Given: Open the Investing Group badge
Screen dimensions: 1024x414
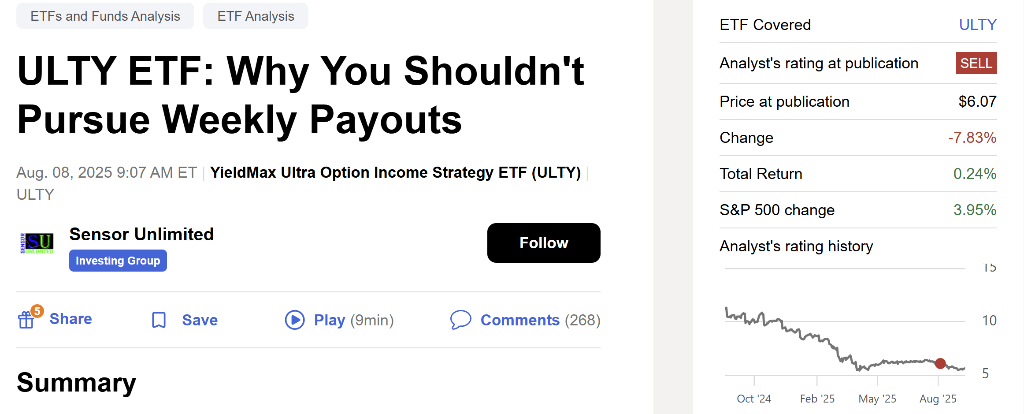Looking at the screenshot, I should [x=118, y=261].
